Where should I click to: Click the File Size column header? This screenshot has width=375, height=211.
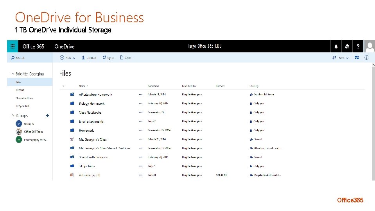click(220, 86)
